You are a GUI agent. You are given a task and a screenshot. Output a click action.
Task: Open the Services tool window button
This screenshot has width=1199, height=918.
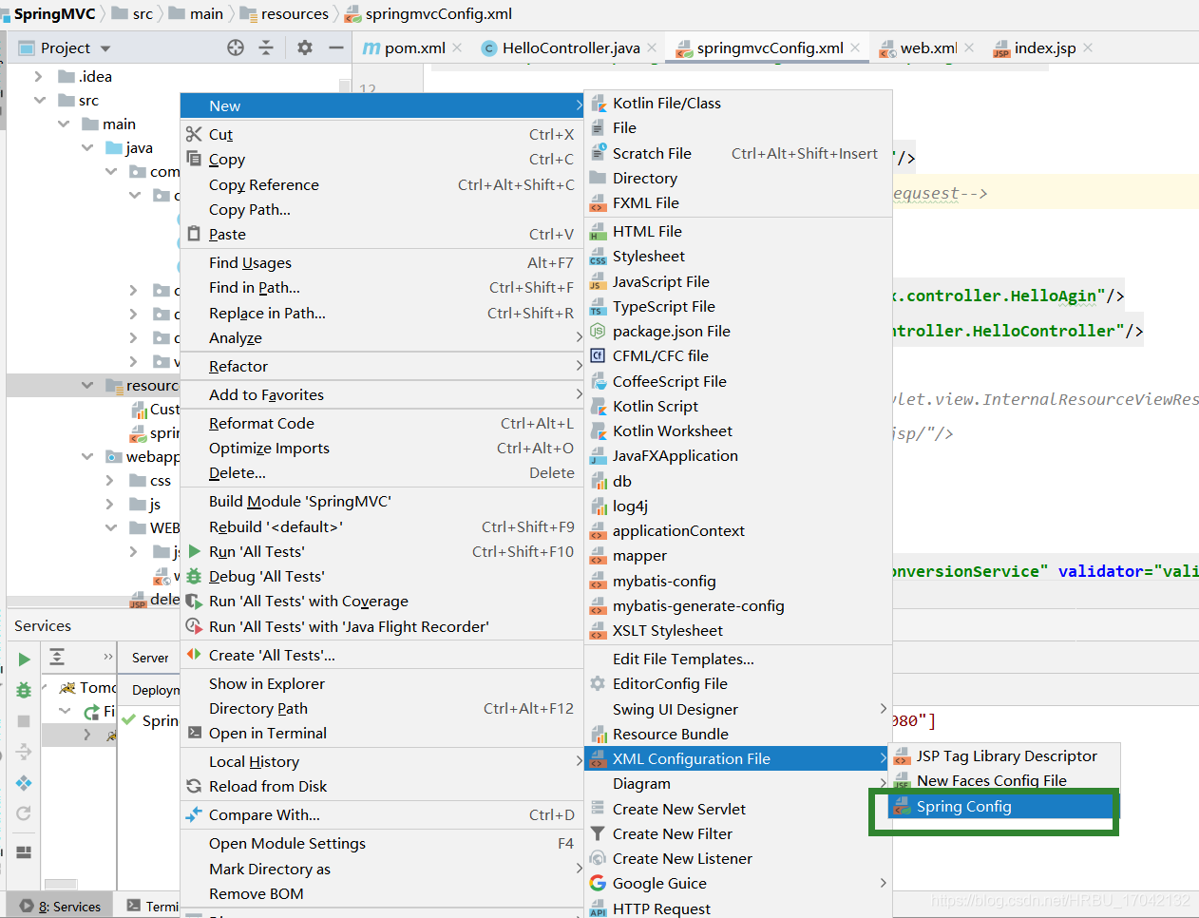(x=61, y=907)
